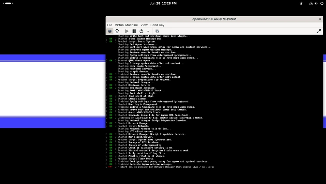Screen dimensions: 326x184
Task: Click the opensuse16.0 on QEMU/KVM title
Action: coord(214,19)
